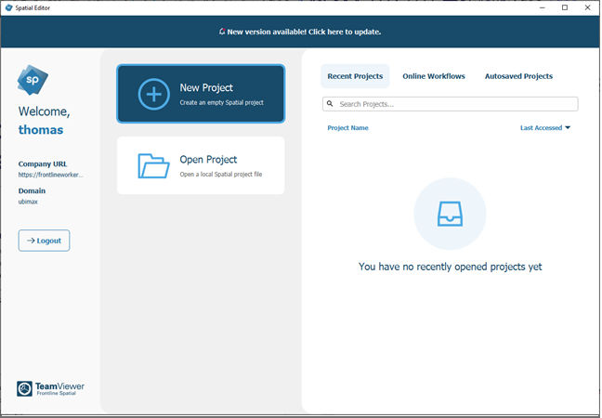Image resolution: width=602 pixels, height=418 pixels.
Task: Click the new version update banner
Action: click(300, 32)
